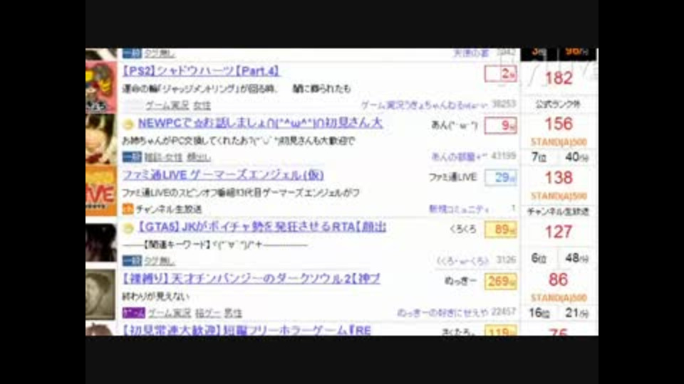Click the 16位 rank cell
Screen dimensions: 684x384
pos(539,313)
